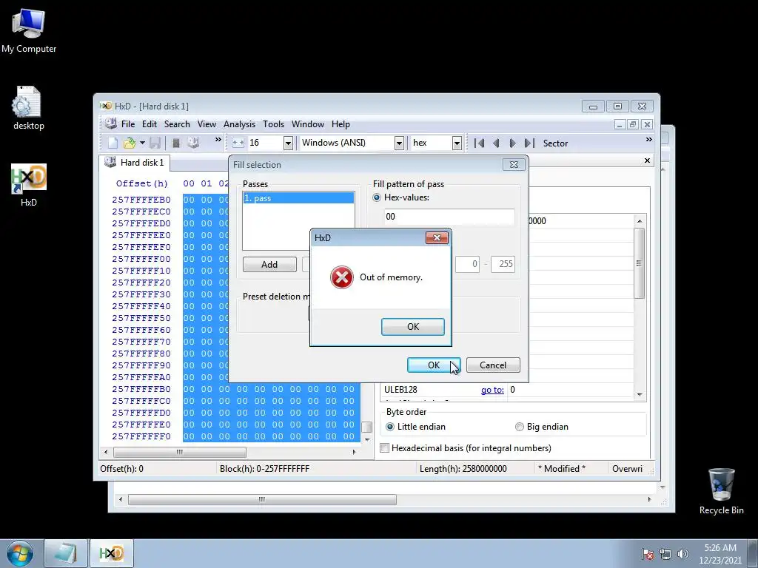
Task: Click background window's bottom horizontal scrollbar
Action: [x=262, y=499]
